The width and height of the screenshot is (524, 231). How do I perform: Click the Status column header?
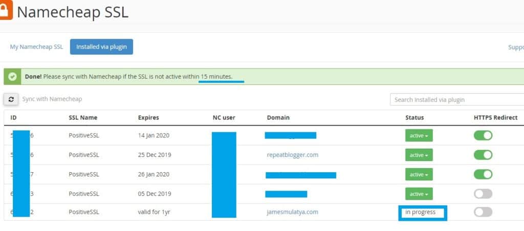414,118
